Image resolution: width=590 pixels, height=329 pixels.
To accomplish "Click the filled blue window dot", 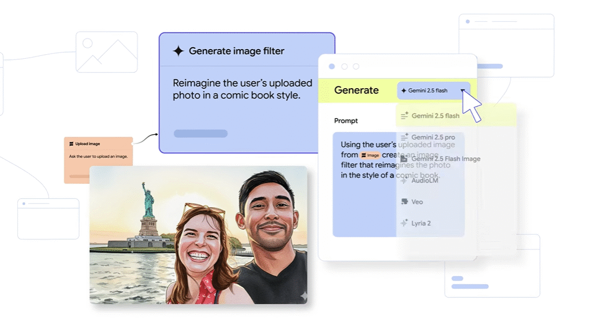I will click(x=331, y=67).
